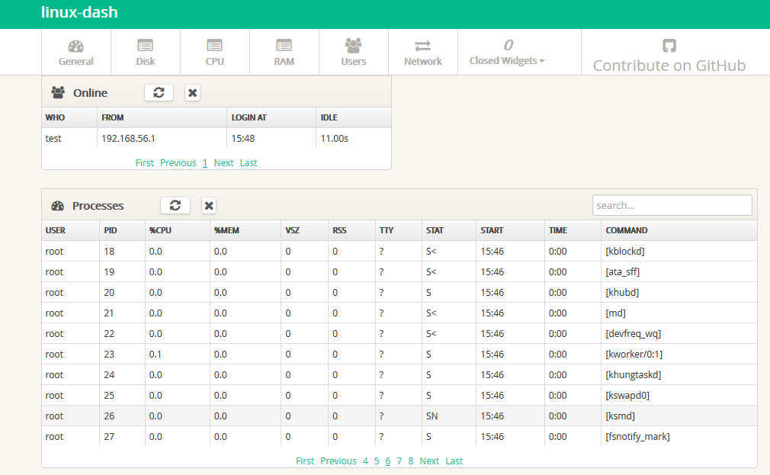Select the kworker/0:1 process row

(399, 354)
